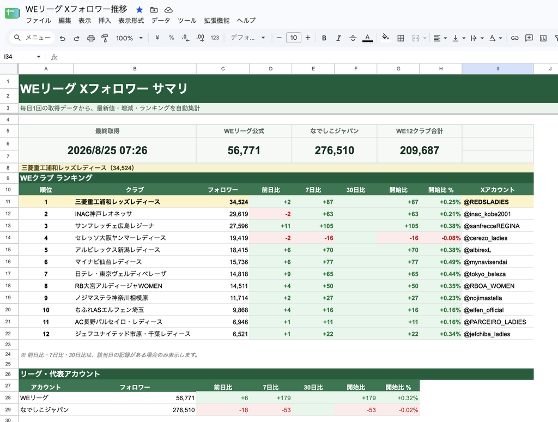Open the vertical align dropdown
558x422 pixels.
[x=459, y=38]
